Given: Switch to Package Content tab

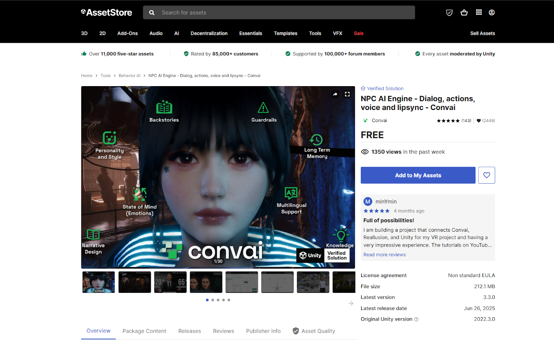Looking at the screenshot, I should (144, 331).
